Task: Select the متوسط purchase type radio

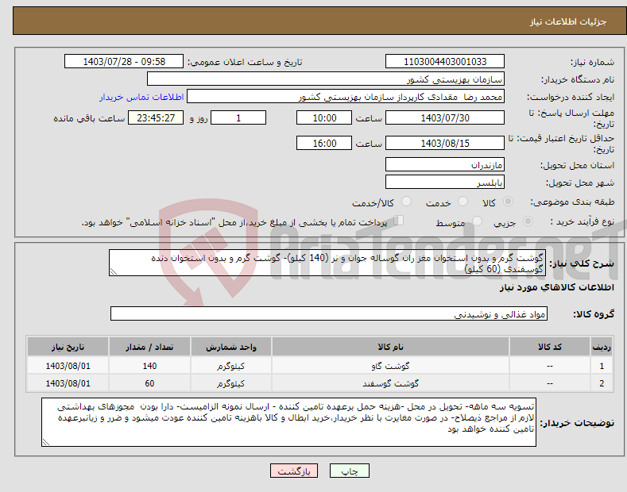Action: tap(477, 221)
